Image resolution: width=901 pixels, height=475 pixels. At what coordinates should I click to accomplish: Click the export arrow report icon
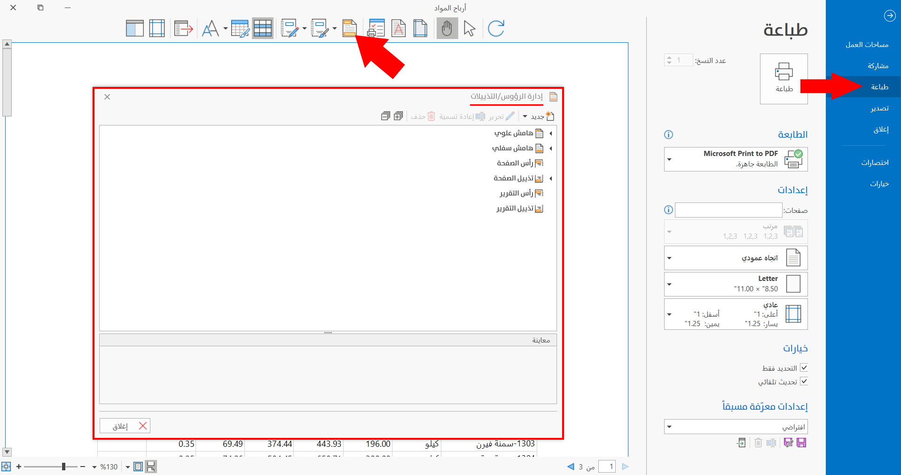[183, 28]
